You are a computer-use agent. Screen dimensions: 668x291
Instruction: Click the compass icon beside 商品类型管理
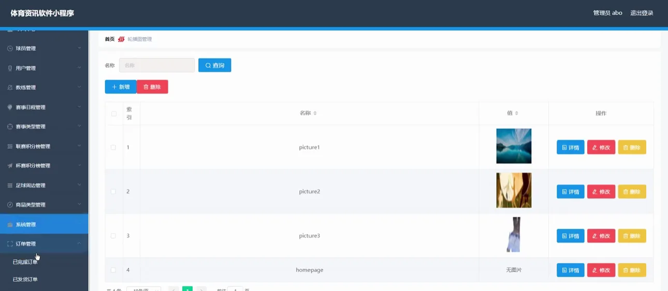[x=10, y=205]
